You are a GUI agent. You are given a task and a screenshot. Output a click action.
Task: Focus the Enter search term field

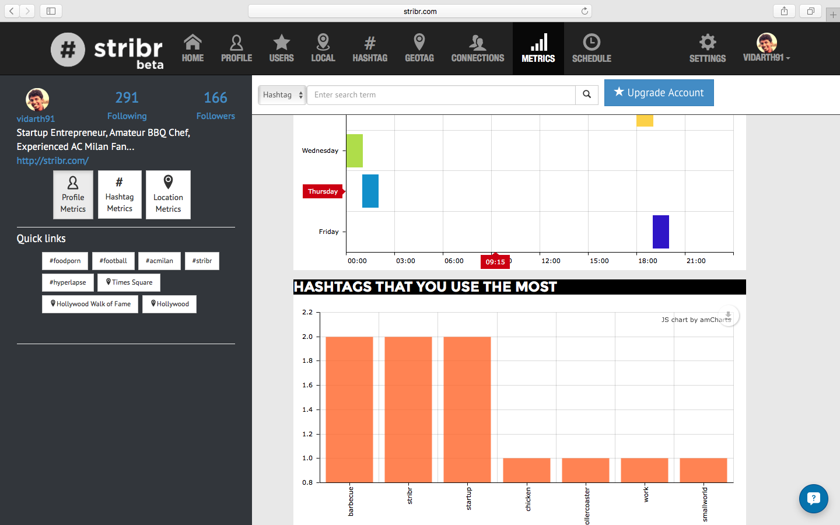tap(441, 95)
